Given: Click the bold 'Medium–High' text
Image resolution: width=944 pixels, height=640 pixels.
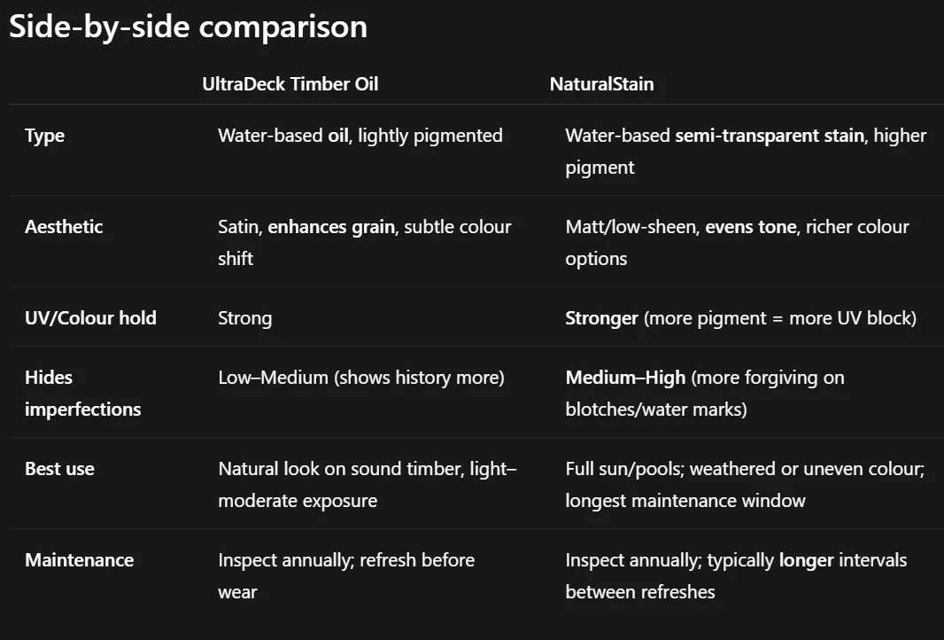Looking at the screenshot, I should pos(625,378).
